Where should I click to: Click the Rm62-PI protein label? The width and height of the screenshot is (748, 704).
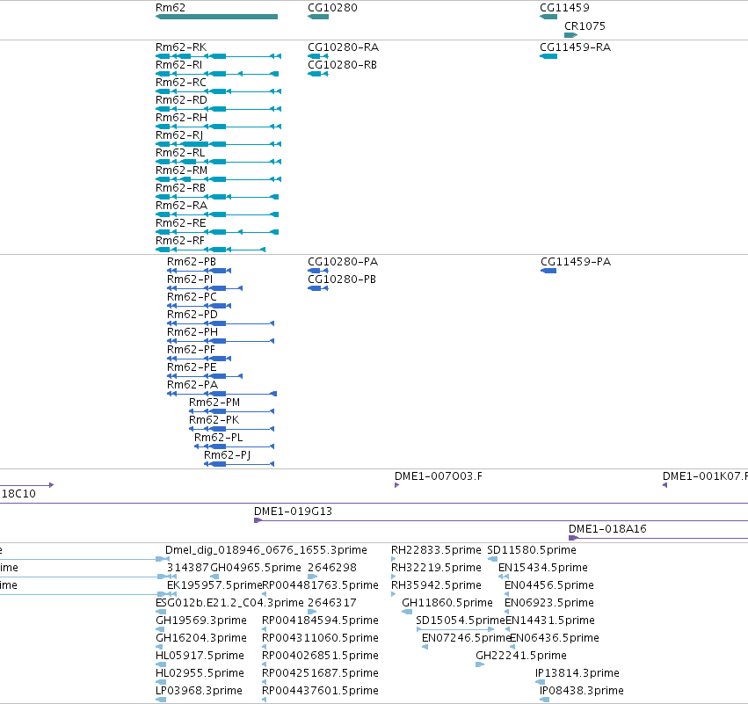point(190,279)
